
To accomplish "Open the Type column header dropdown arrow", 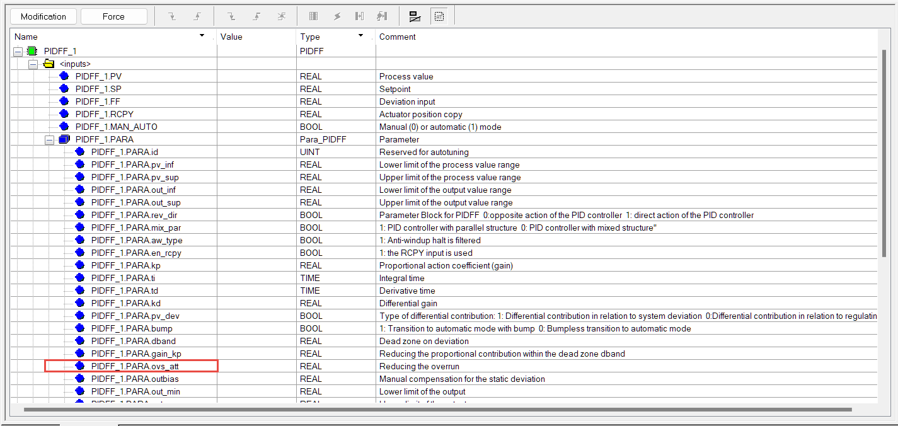I will pyautogui.click(x=361, y=36).
